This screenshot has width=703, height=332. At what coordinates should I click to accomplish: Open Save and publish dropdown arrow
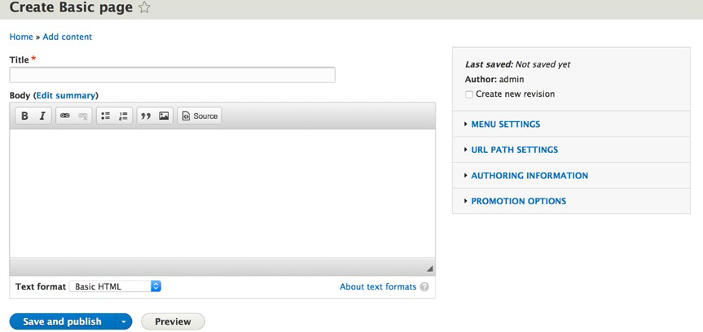click(124, 321)
